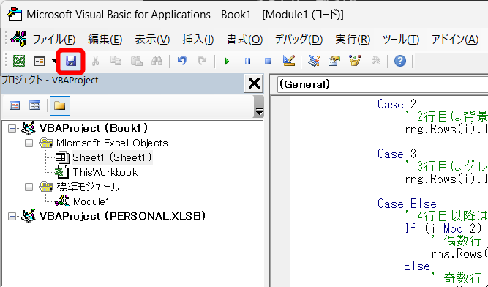Select VBAProject (PERSONAL.XLSB) in the tree
The width and height of the screenshot is (488, 287).
[123, 216]
